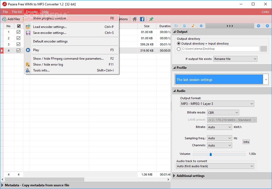
Task: Click the blue up-arrow circle icon
Action: click(267, 26)
